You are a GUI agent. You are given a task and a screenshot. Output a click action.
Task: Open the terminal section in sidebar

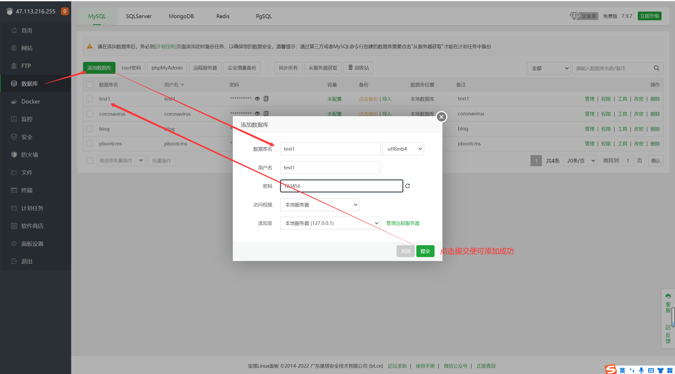(x=27, y=190)
